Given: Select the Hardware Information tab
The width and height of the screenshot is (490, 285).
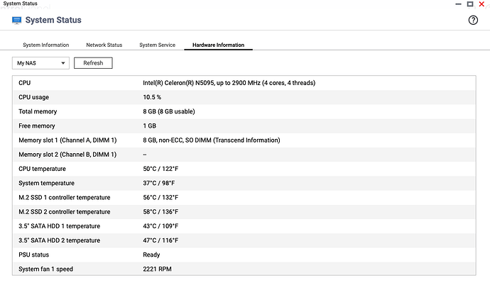Looking at the screenshot, I should 218,45.
